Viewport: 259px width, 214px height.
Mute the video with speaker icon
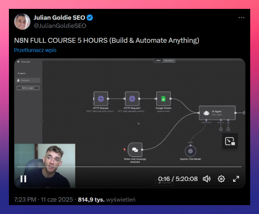[x=207, y=179]
